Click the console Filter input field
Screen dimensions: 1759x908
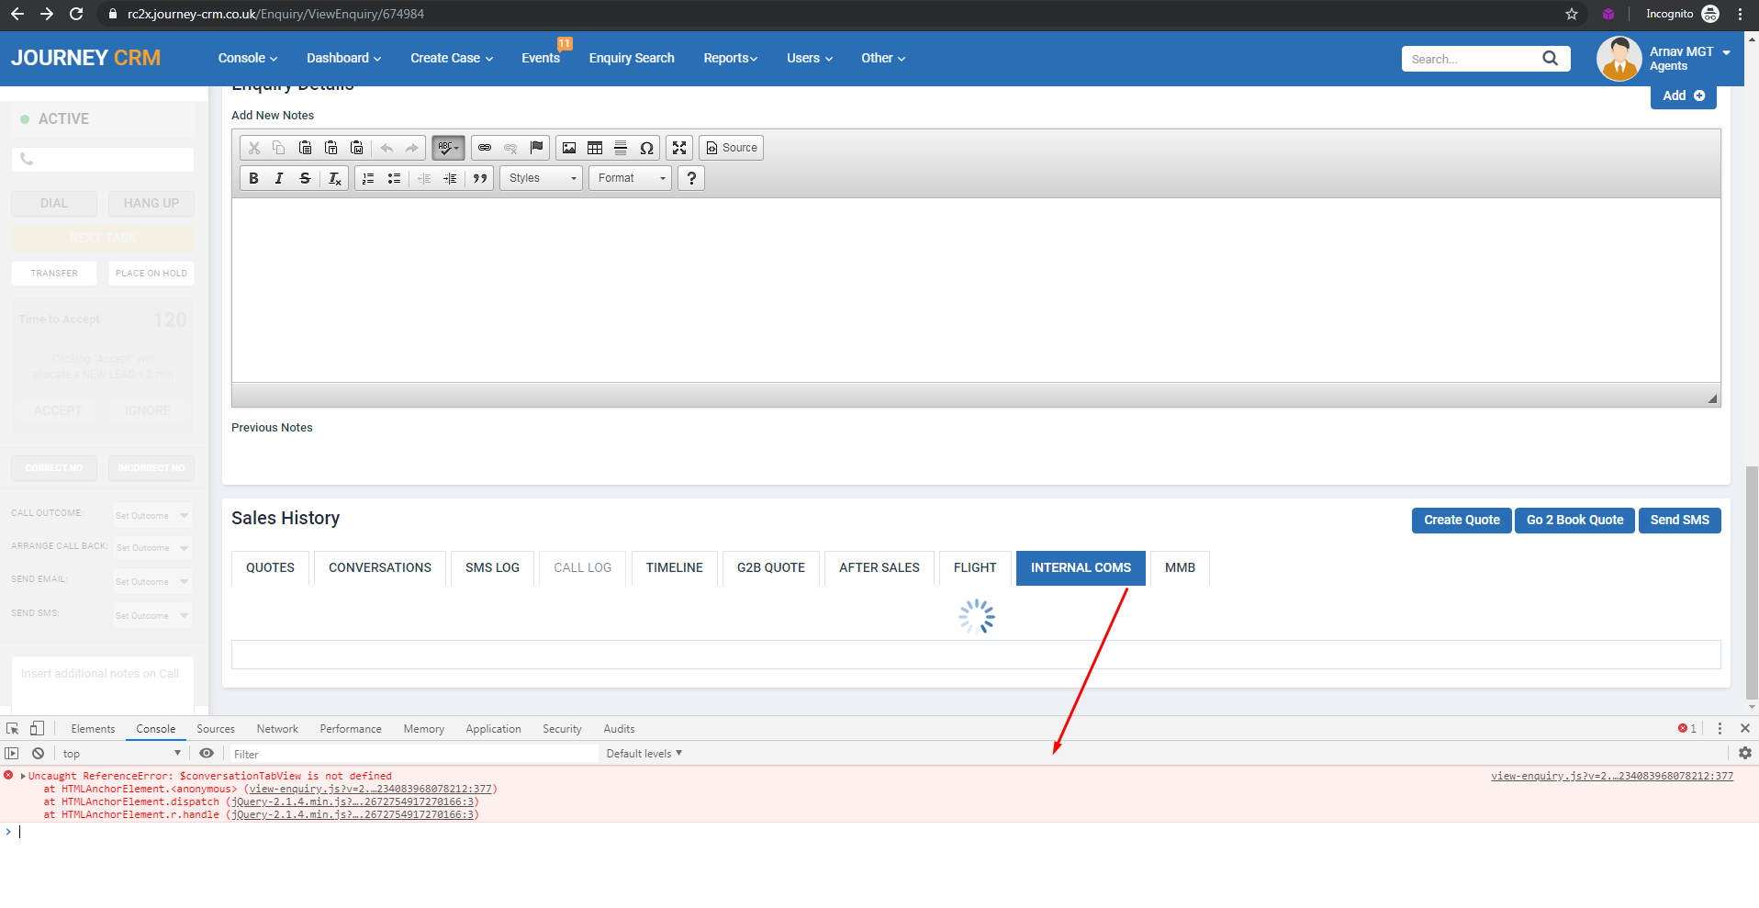(x=413, y=754)
